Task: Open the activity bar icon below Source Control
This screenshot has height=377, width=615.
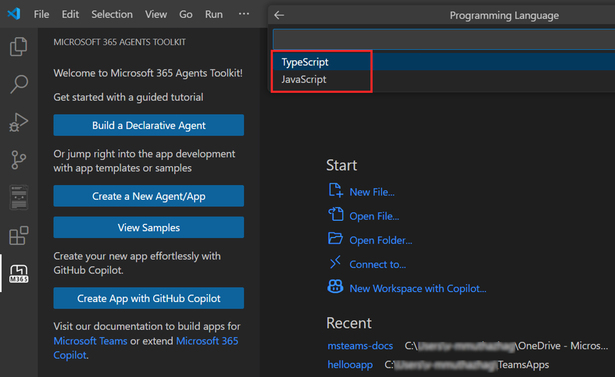Action: point(18,197)
